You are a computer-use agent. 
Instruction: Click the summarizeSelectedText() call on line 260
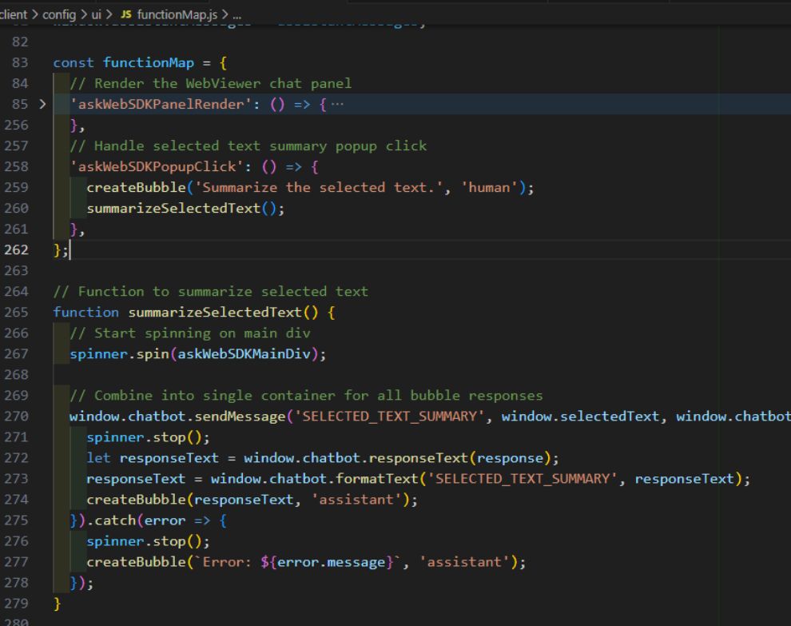pyautogui.click(x=185, y=208)
